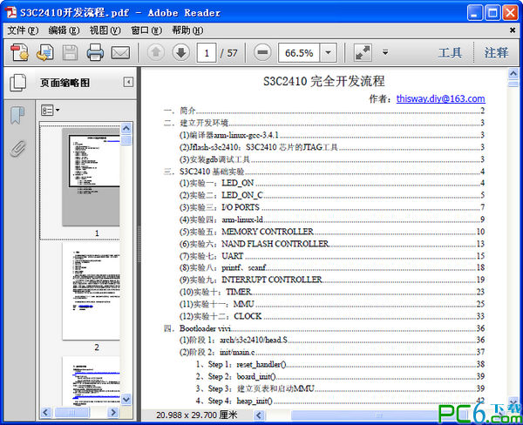Expand more toolbar tools dropdown arrow
523x425 pixels.
tap(385, 53)
